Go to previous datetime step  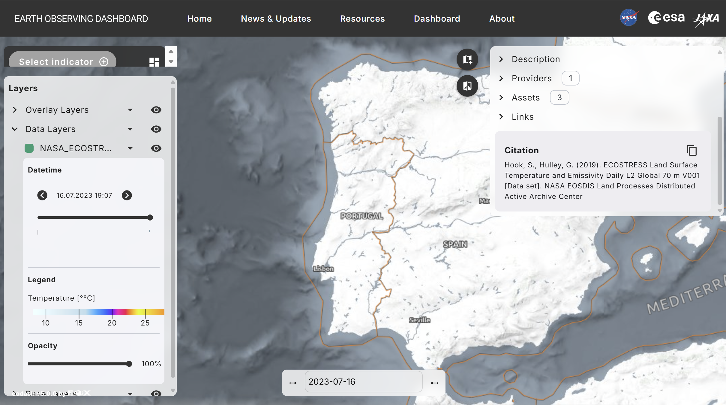coord(42,195)
